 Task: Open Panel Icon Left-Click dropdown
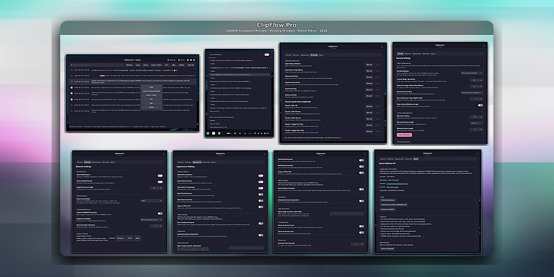tap(471, 93)
